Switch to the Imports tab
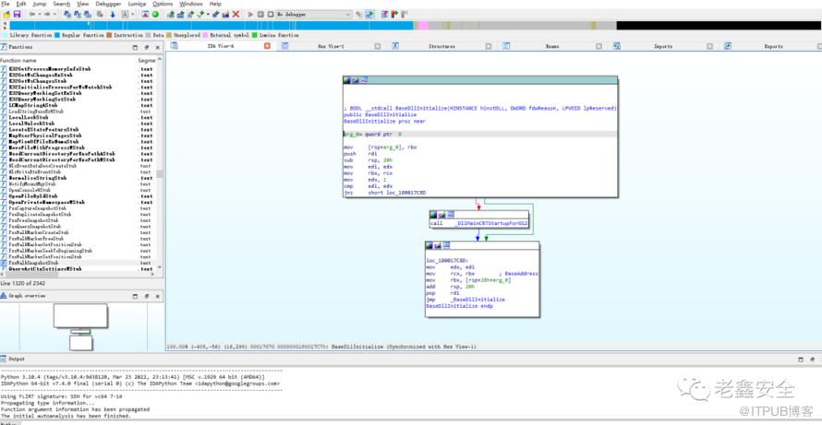This screenshot has width=822, height=425. [662, 46]
